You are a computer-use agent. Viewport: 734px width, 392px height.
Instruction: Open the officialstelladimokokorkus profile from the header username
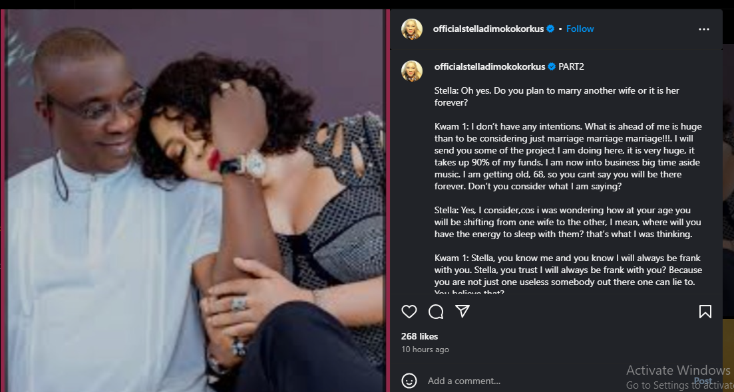[x=488, y=29]
